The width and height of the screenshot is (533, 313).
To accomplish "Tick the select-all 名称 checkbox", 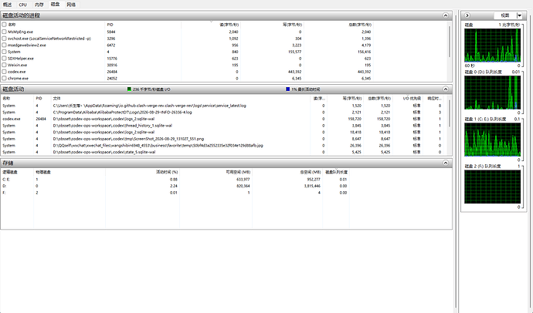I will coord(4,25).
